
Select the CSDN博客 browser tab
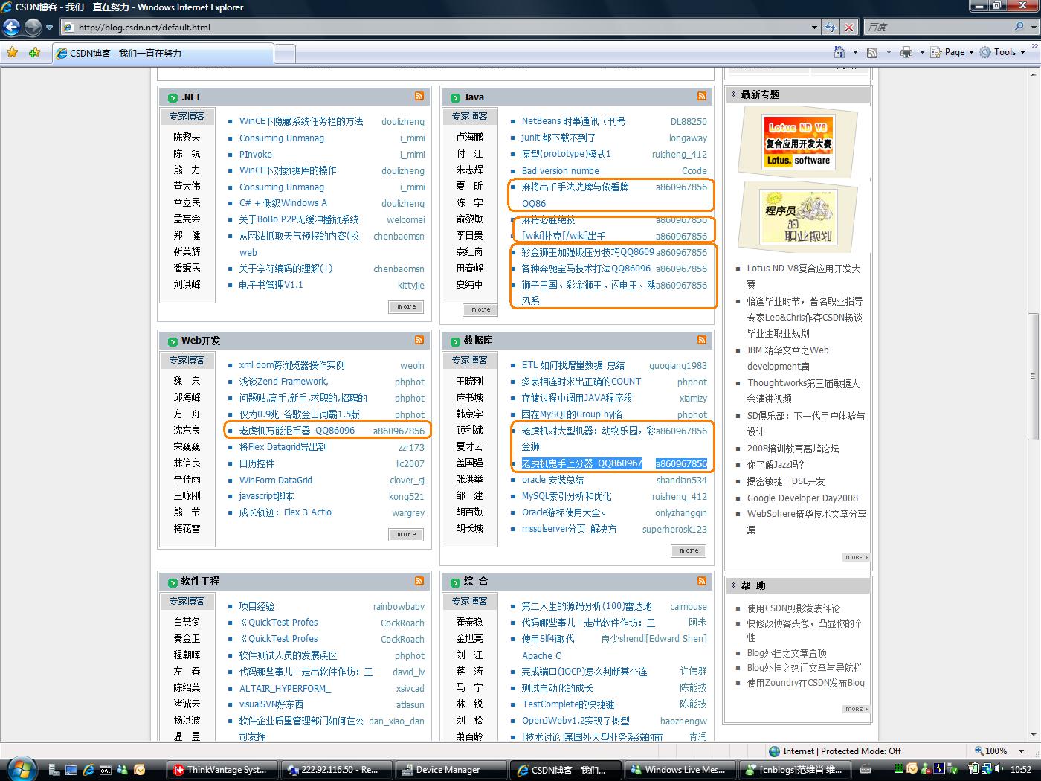tap(164, 54)
